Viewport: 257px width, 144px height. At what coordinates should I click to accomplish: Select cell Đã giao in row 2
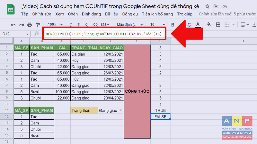(x=84, y=54)
